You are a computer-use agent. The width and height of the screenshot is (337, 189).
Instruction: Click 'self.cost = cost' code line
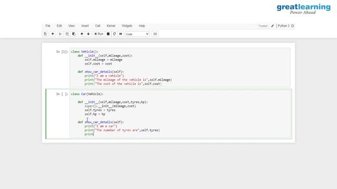[x=98, y=64]
